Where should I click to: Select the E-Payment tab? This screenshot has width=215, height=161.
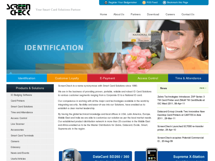click(x=107, y=78)
